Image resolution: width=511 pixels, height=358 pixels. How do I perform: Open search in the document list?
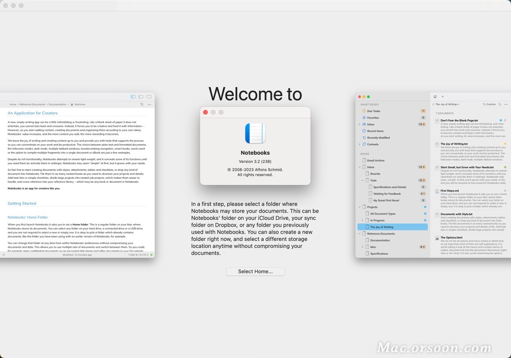(500, 104)
